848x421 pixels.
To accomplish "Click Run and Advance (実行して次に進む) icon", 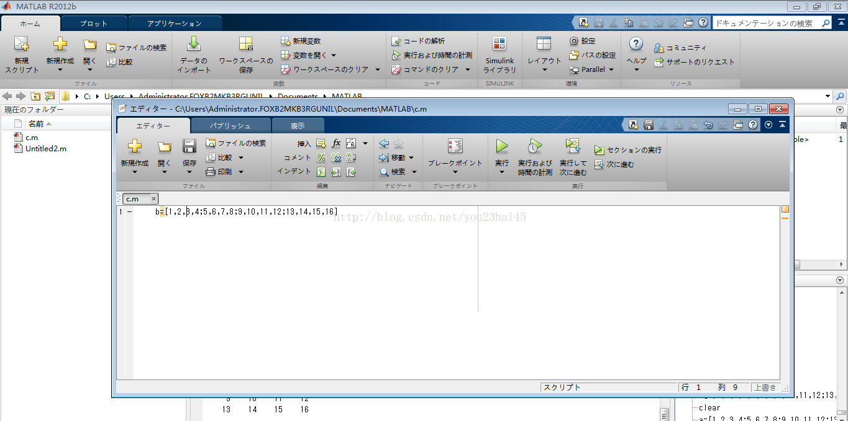I will coord(573,146).
